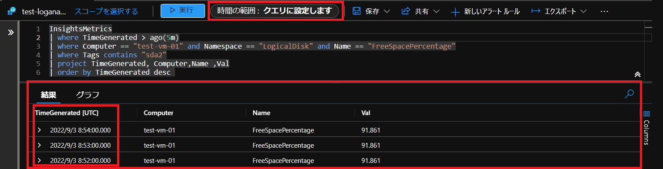Run the query with 実行 button

(182, 11)
